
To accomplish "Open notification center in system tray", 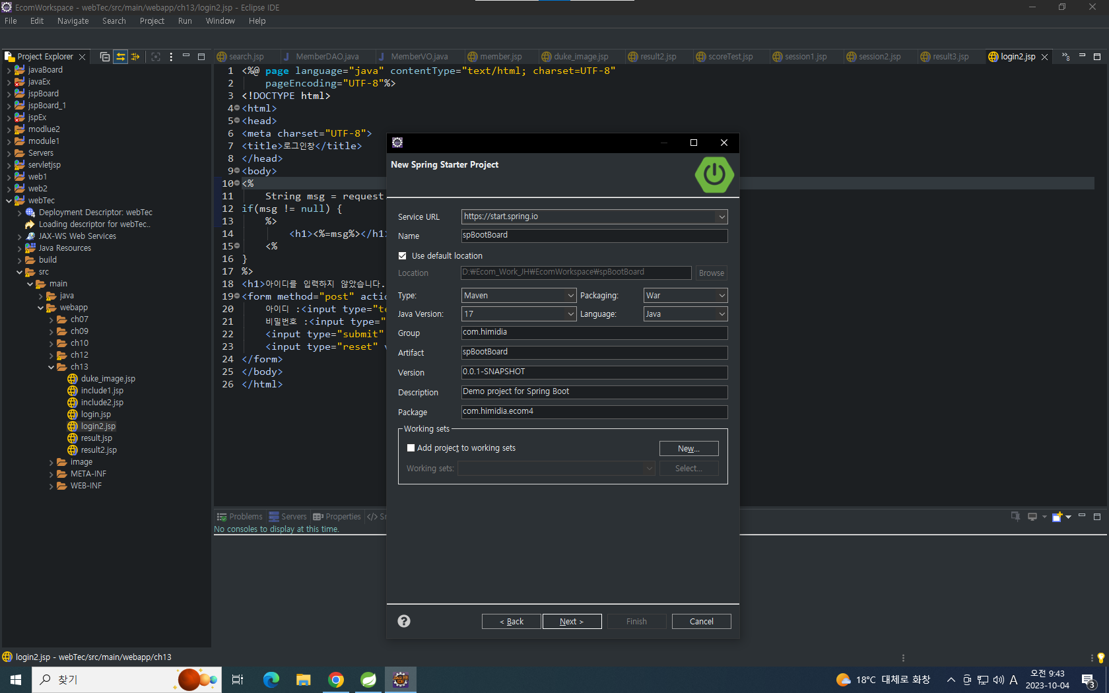I will click(x=1089, y=680).
